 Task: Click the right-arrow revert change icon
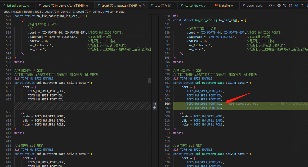(x=155, y=104)
